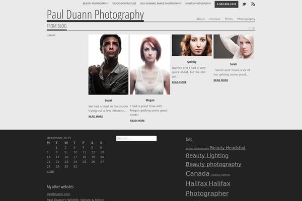
Task: Click the Sarah post title
Action: click(x=234, y=64)
